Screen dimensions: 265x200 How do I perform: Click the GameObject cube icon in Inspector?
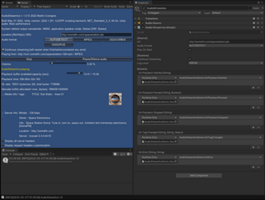pyautogui.click(x=137, y=8)
